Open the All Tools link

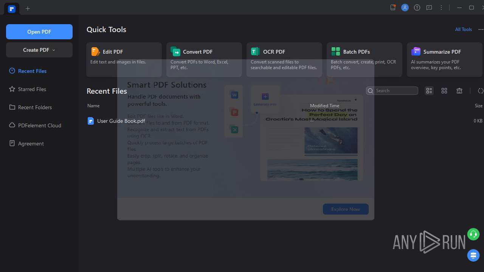464,29
